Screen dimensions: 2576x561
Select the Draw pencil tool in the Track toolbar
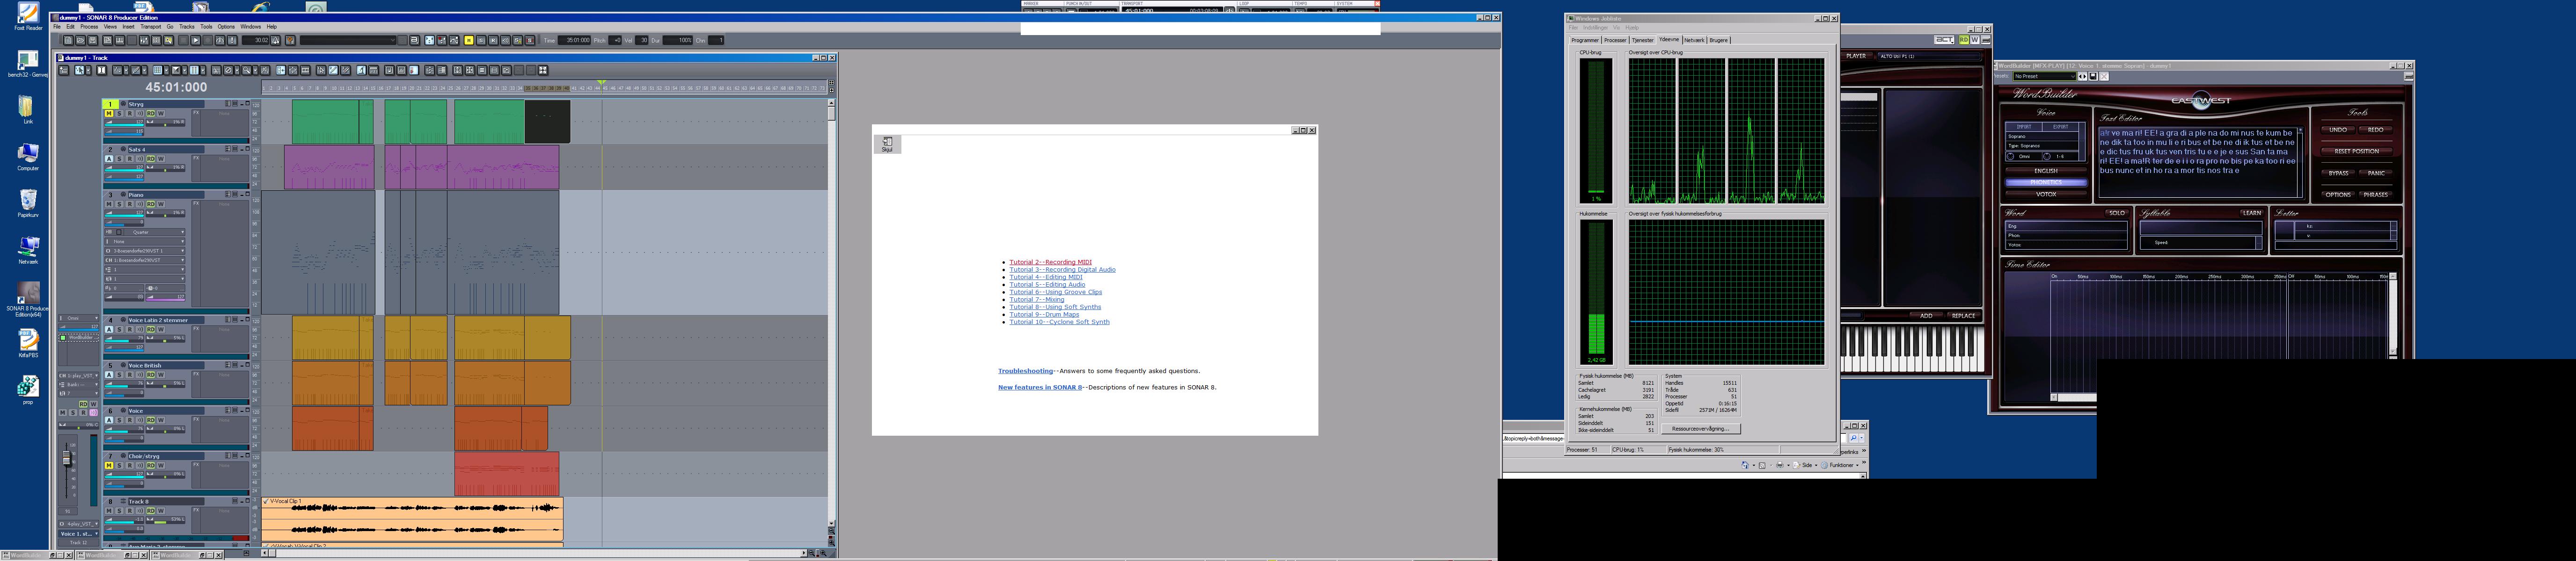136,70
